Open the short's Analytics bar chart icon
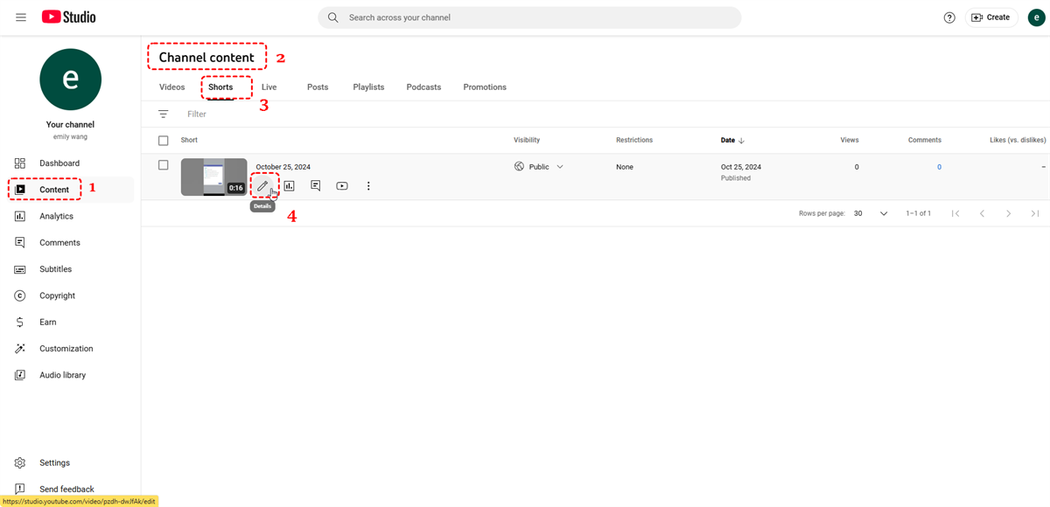1050x507 pixels. click(289, 185)
